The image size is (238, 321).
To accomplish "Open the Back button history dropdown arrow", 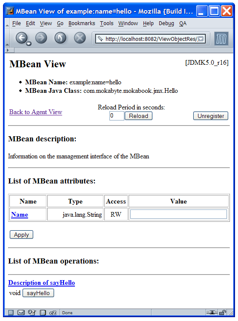I will point(29,43).
